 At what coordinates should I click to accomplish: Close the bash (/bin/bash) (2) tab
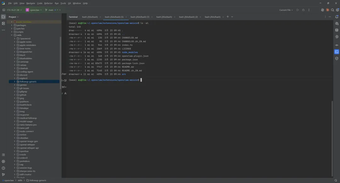click(200, 17)
